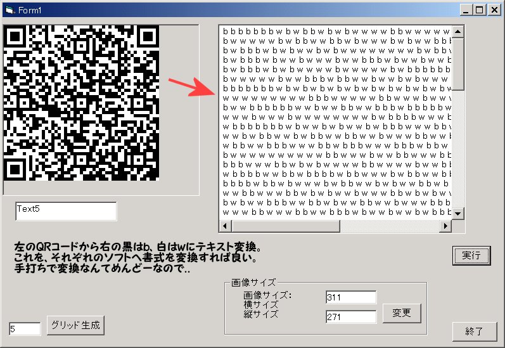
Task: Select the height field containing 271
Action: (351, 316)
